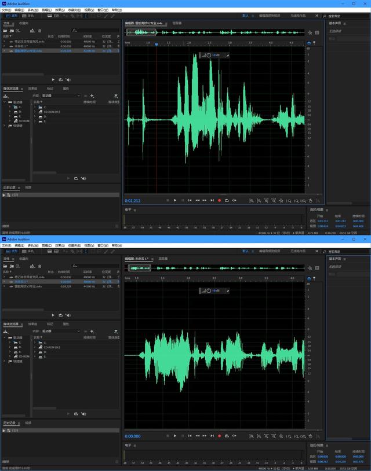
Task: Add shortcut plus icon in 雷蛇海妖 media browser
Action: (92, 96)
